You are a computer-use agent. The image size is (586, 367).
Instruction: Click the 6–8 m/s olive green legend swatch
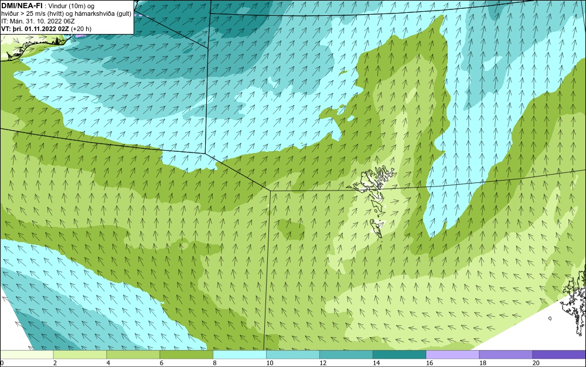[186, 355]
